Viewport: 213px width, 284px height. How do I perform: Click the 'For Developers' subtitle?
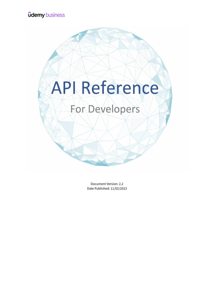pos(105,109)
